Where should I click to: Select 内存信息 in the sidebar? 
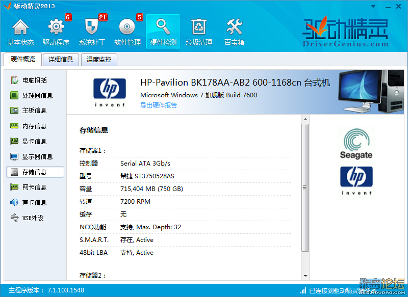(x=34, y=126)
